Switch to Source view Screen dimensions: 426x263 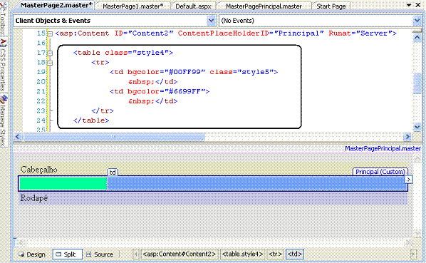coord(100,254)
